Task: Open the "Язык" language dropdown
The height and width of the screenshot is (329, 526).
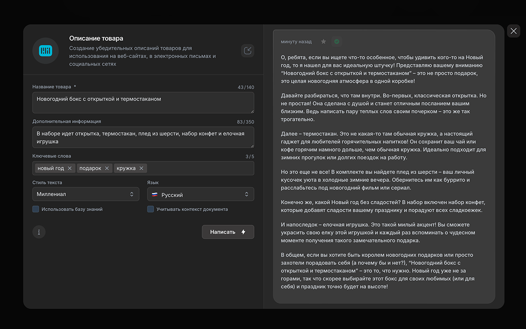Action: pos(200,194)
